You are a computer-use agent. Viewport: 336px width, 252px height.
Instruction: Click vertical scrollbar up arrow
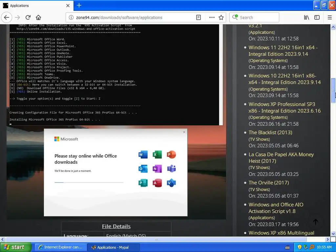(x=333, y=27)
